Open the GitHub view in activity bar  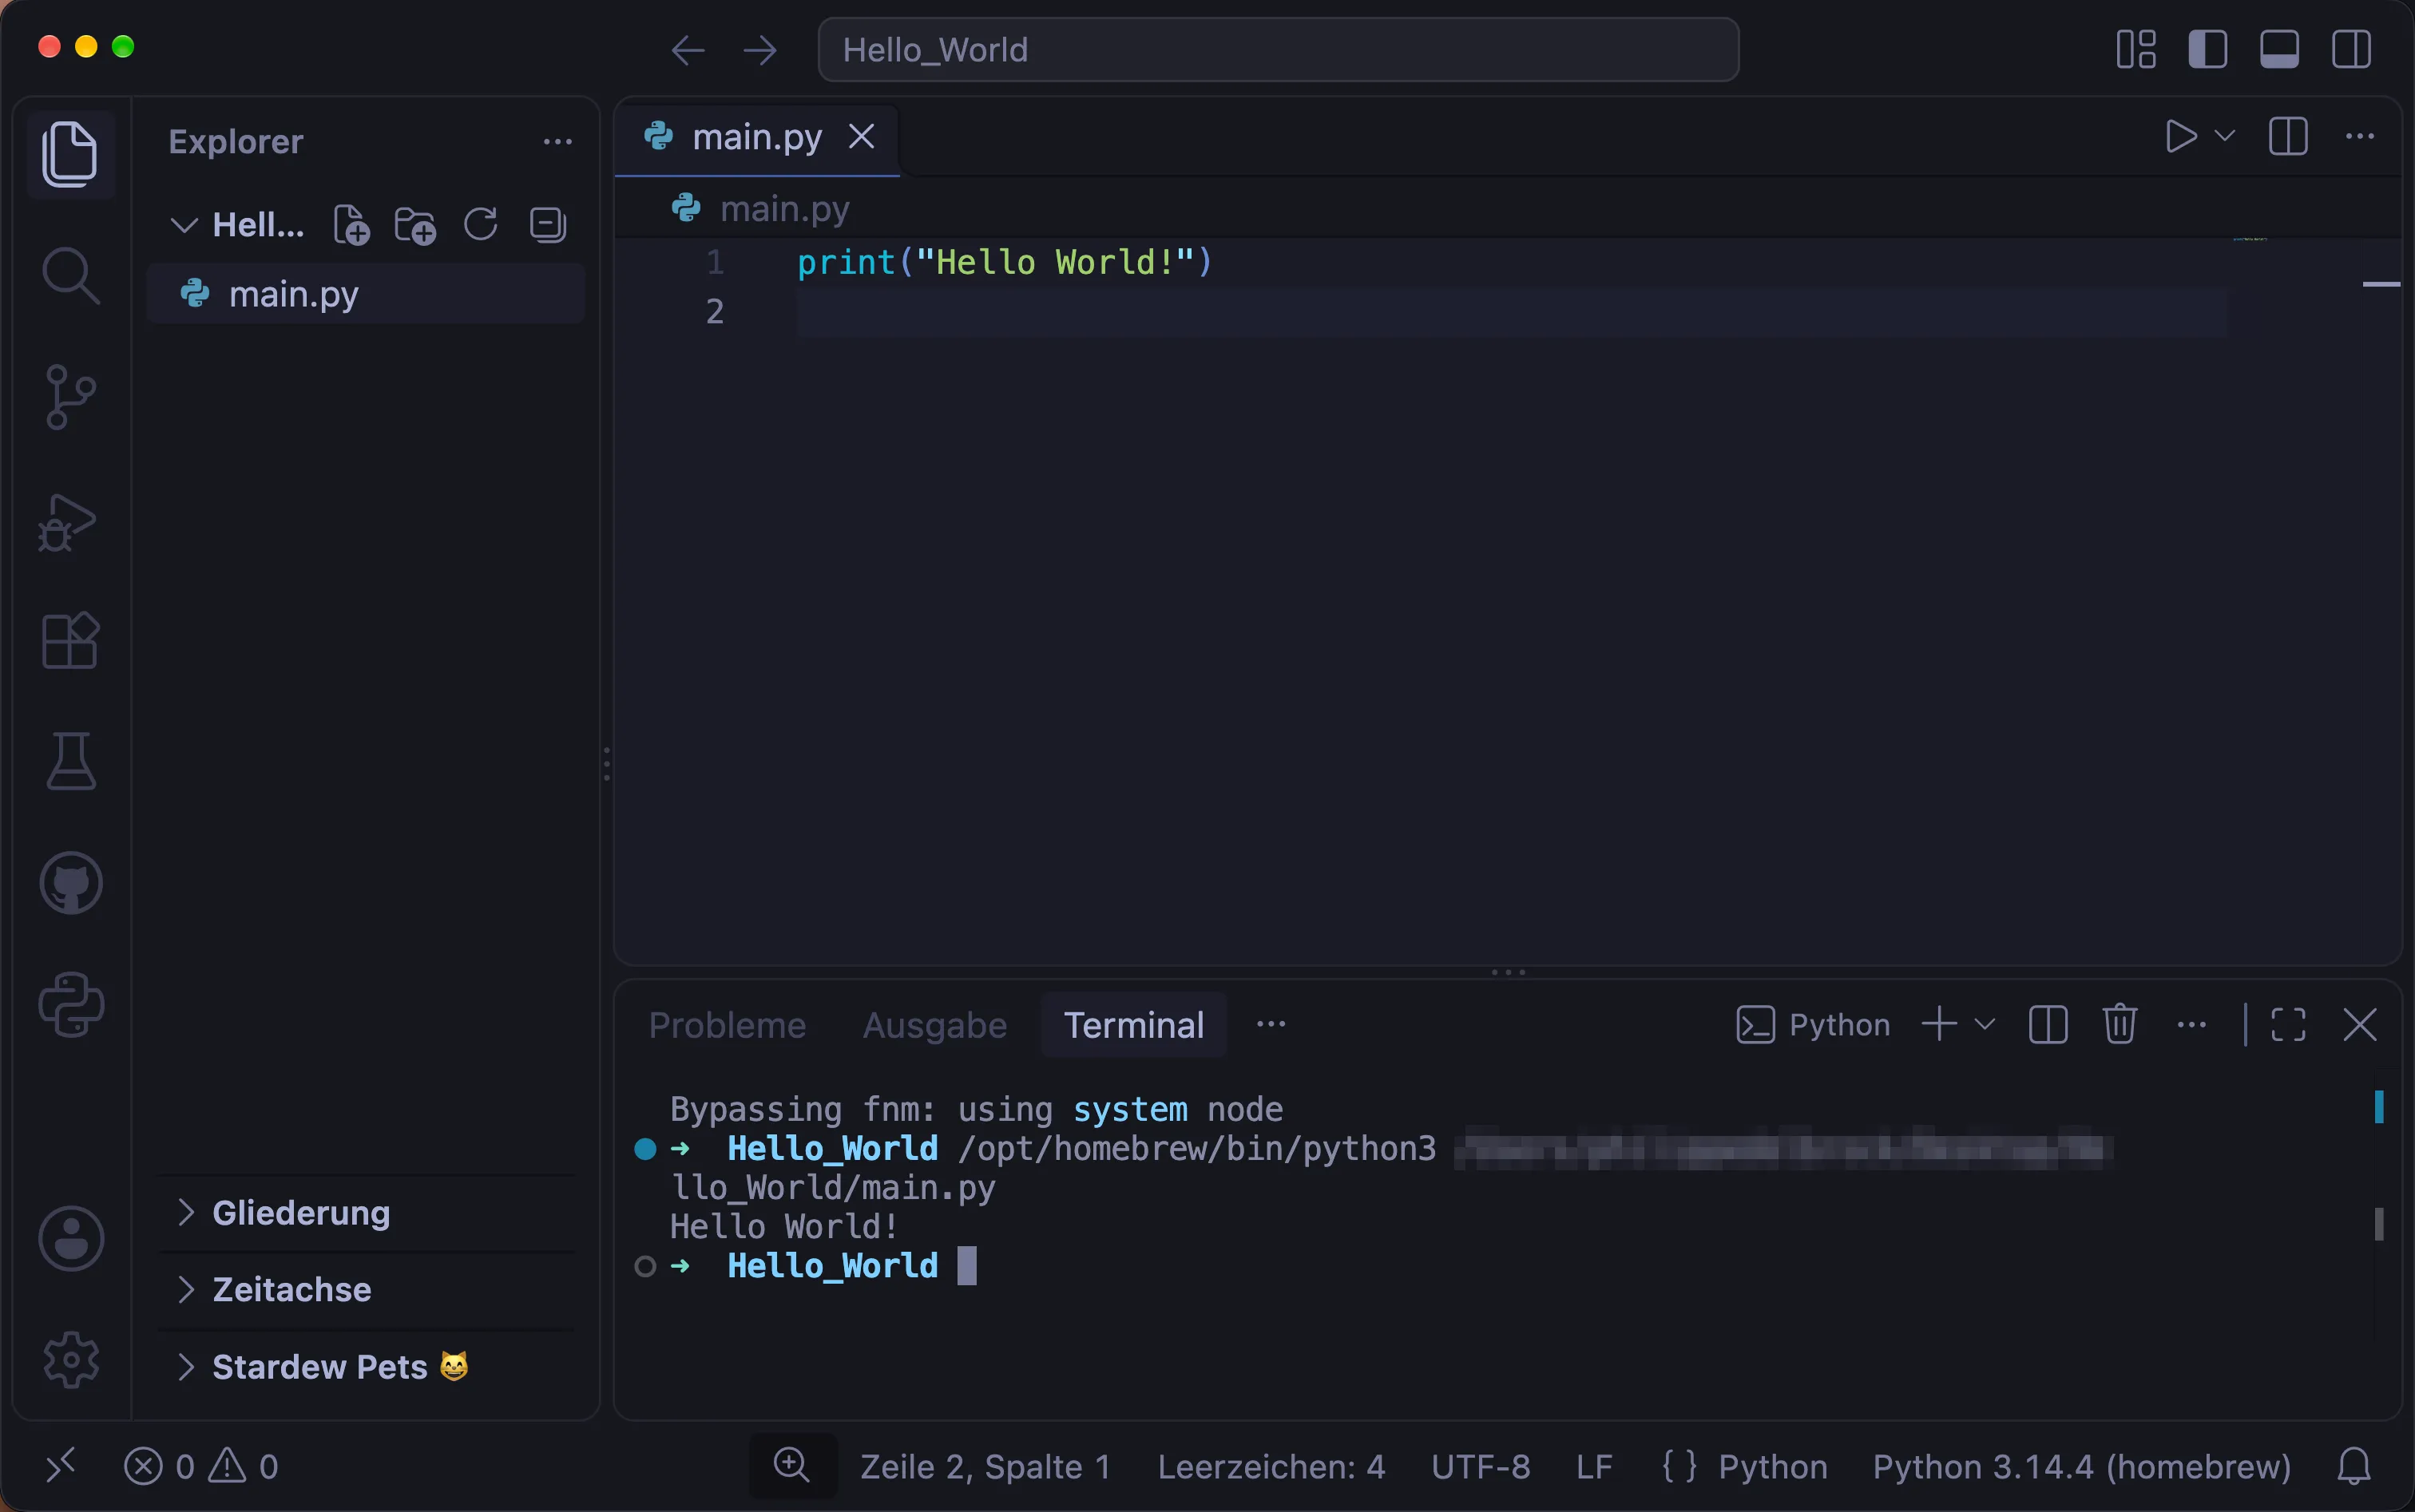click(x=70, y=883)
